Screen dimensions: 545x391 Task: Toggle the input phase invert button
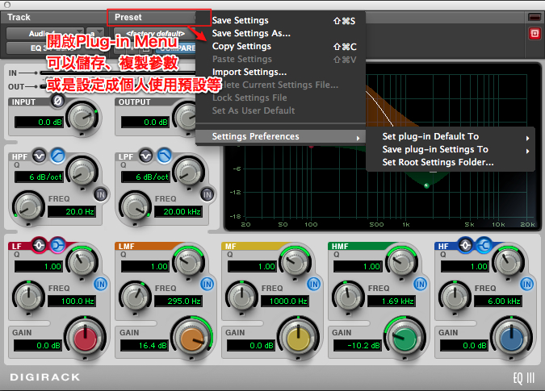57,101
